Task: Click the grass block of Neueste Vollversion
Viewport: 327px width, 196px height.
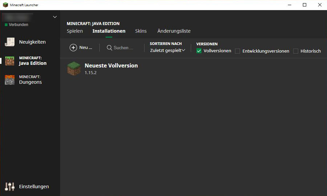Action: pyautogui.click(x=74, y=68)
